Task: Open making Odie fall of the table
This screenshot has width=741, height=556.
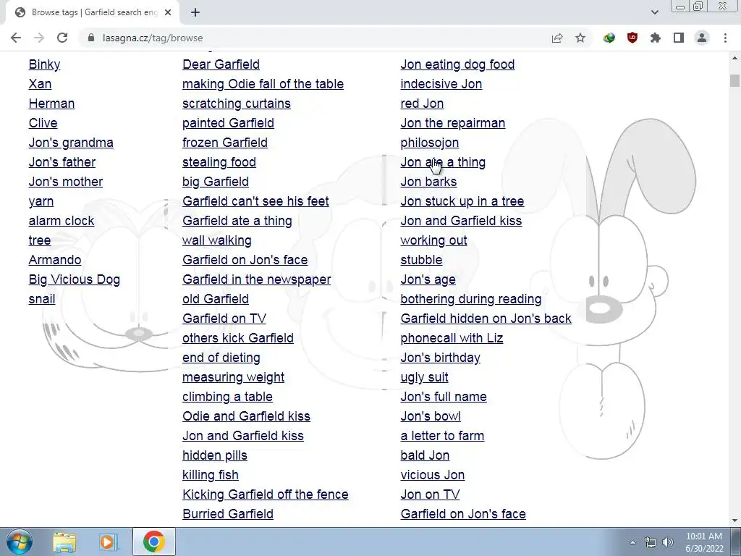Action: 263,84
